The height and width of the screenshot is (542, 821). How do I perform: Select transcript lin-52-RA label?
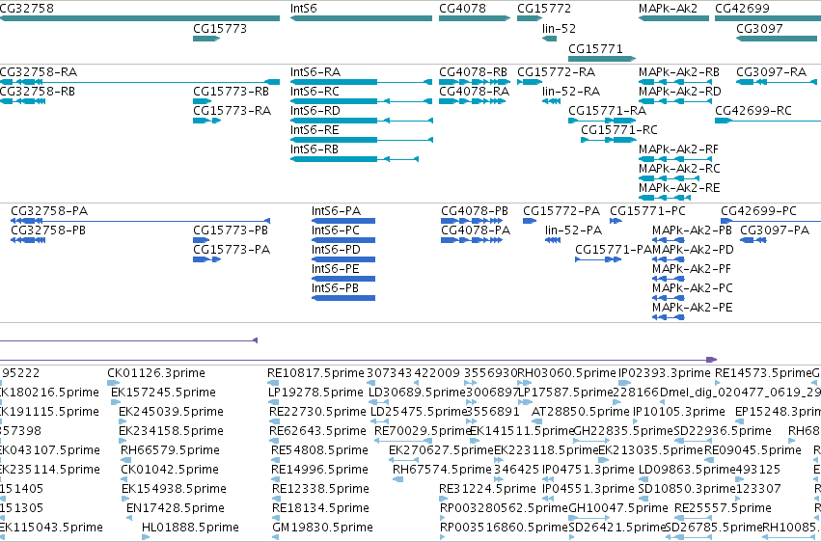571,91
